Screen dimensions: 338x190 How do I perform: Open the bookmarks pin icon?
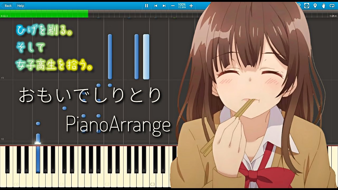pyautogui.click(x=315, y=6)
